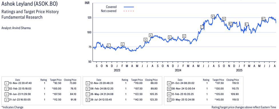Click target price '*130.00'
Screen dimensions: 279x109
219,88
